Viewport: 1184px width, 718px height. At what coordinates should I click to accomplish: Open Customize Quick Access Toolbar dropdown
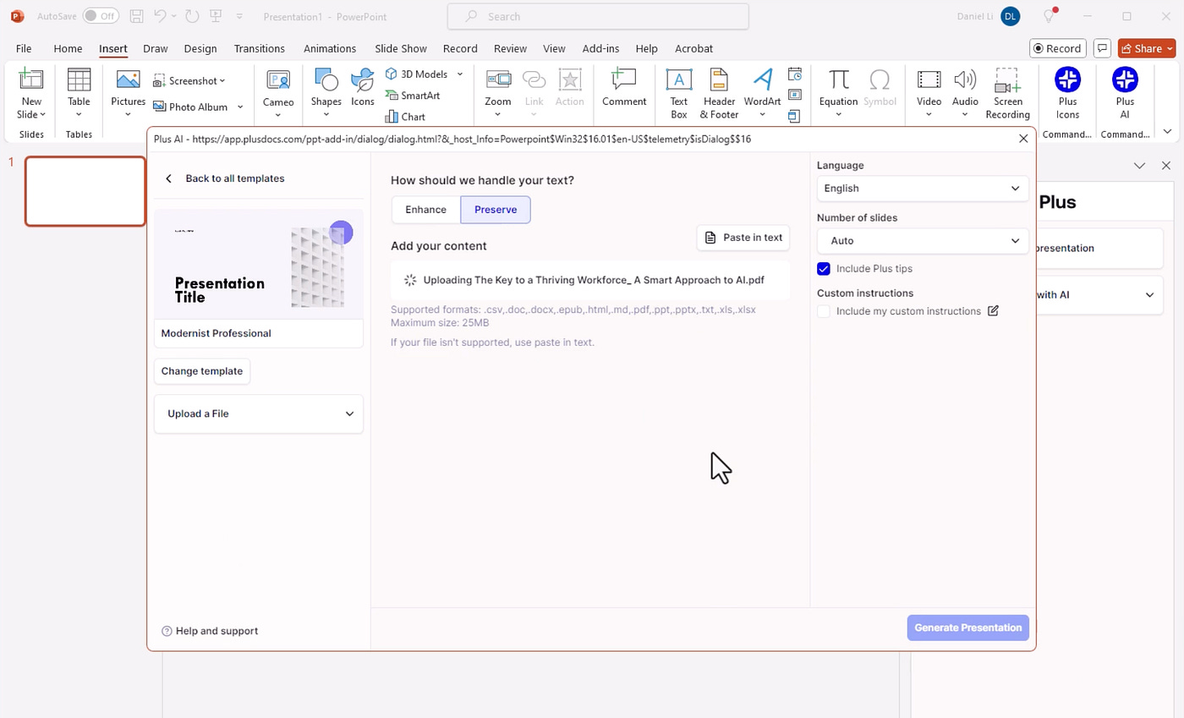[x=240, y=16]
